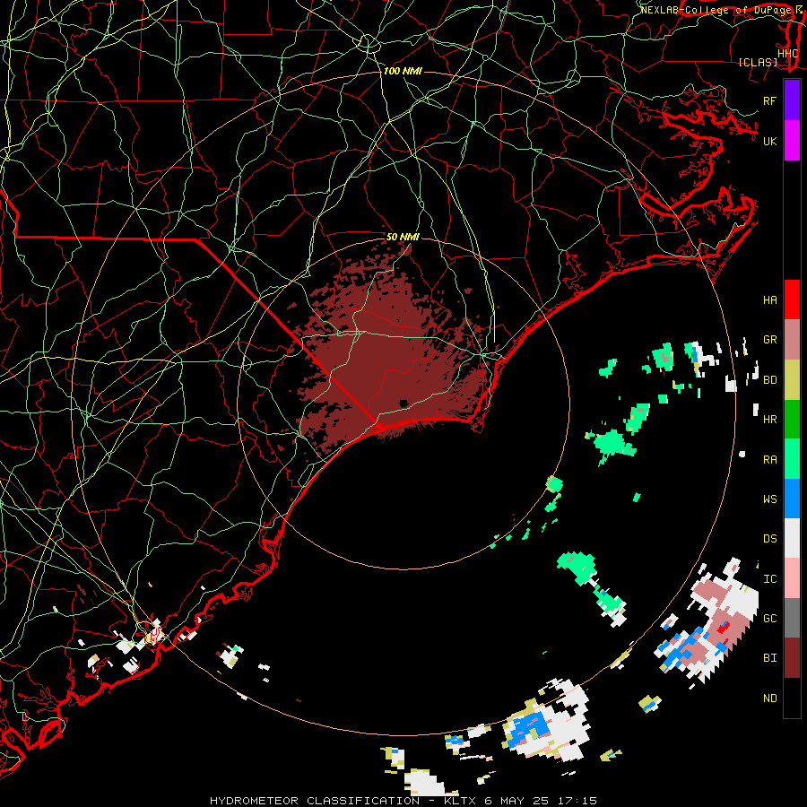Viewport: 807px width, 807px height.
Task: Click the DS white legend swatch
Action: [x=792, y=538]
